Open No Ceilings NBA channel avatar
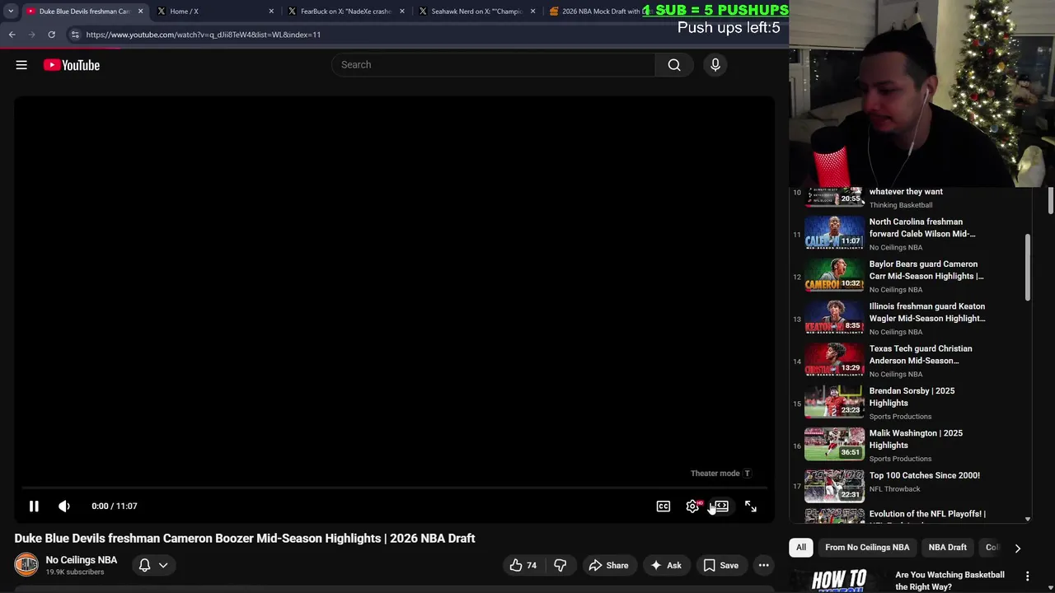1055x593 pixels. 26,564
